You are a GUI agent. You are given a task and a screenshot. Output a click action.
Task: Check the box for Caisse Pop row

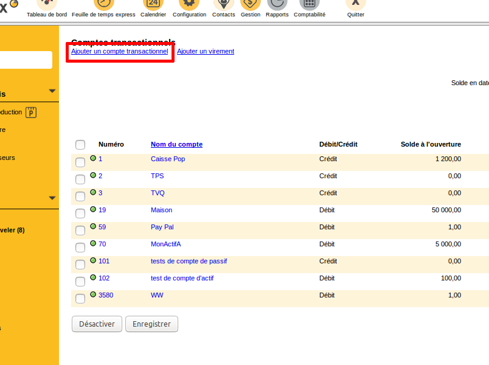(80, 162)
